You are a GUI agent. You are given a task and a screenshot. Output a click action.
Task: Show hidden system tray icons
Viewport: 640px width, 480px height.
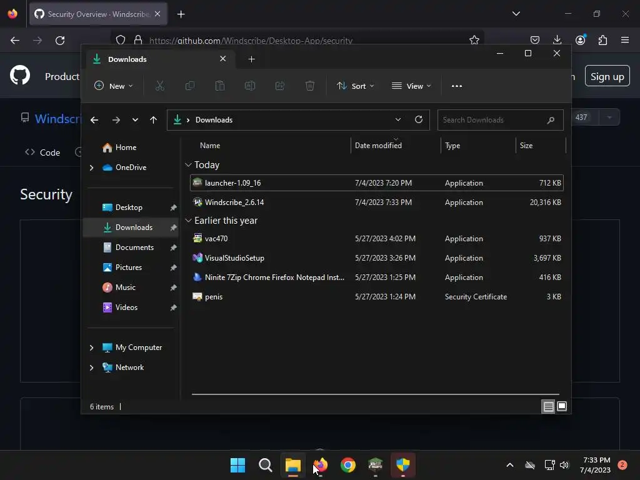[x=510, y=465]
